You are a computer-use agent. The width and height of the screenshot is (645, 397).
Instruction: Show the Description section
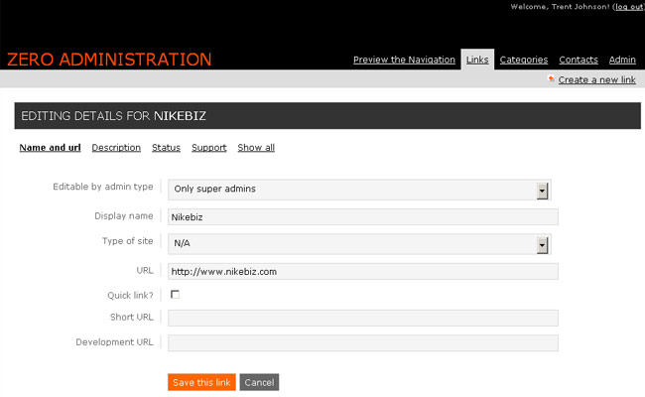[x=116, y=148]
